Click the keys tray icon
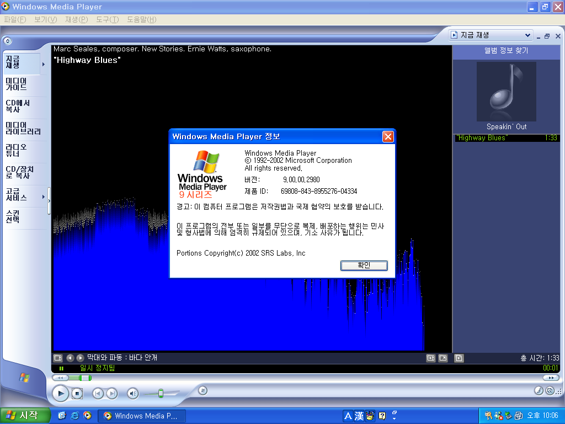565x424 pixels. (488, 416)
